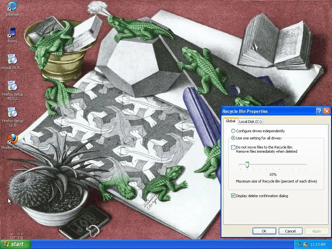Enable Do not move files to Recycle Bin

coord(233,147)
